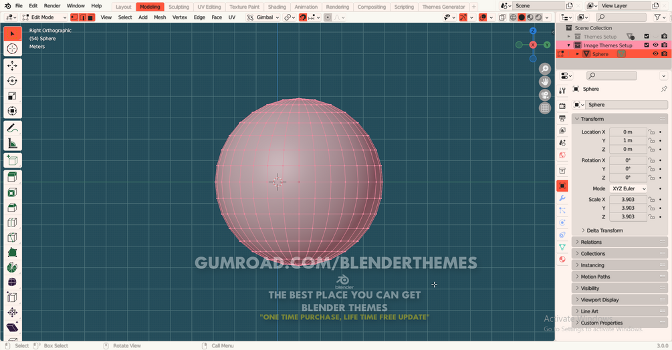Image resolution: width=672 pixels, height=350 pixels.
Task: Open Gimbal transform orientation dropdown
Action: [263, 17]
